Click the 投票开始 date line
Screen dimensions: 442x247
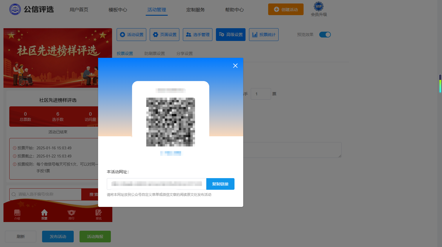(x=42, y=148)
